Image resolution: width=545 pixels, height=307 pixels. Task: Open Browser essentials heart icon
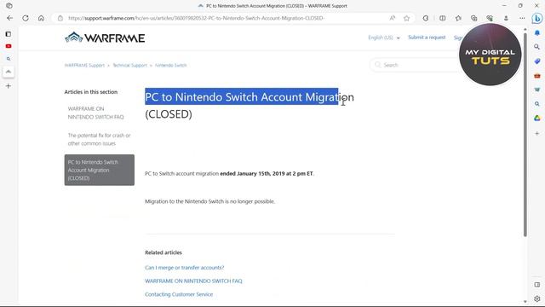tap(490, 18)
